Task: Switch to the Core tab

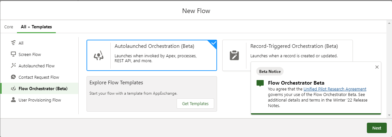Action: click(8, 27)
